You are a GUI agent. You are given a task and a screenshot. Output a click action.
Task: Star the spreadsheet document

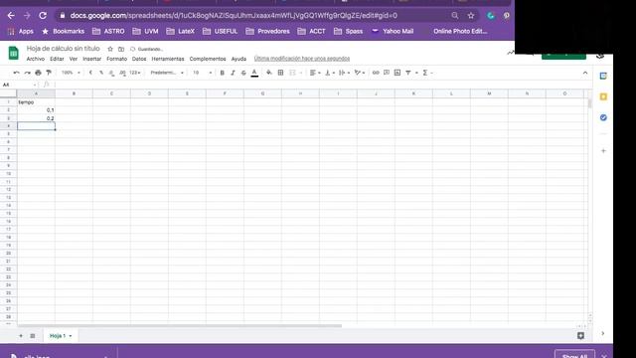[x=110, y=49]
